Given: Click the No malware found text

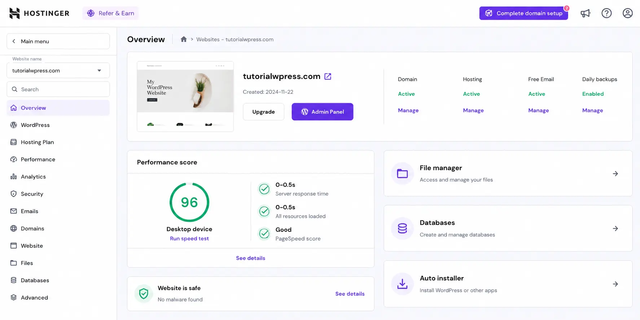Looking at the screenshot, I should (x=180, y=299).
